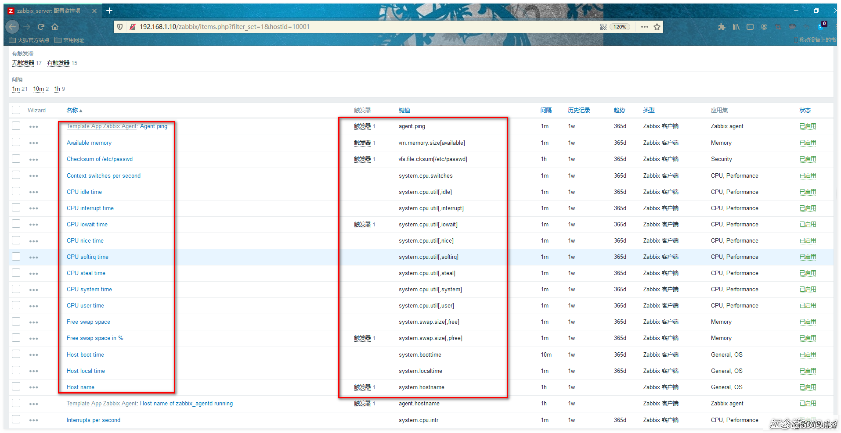
Task: Toggle 已启用 status for Checksum of /etc/passwd
Action: click(808, 159)
